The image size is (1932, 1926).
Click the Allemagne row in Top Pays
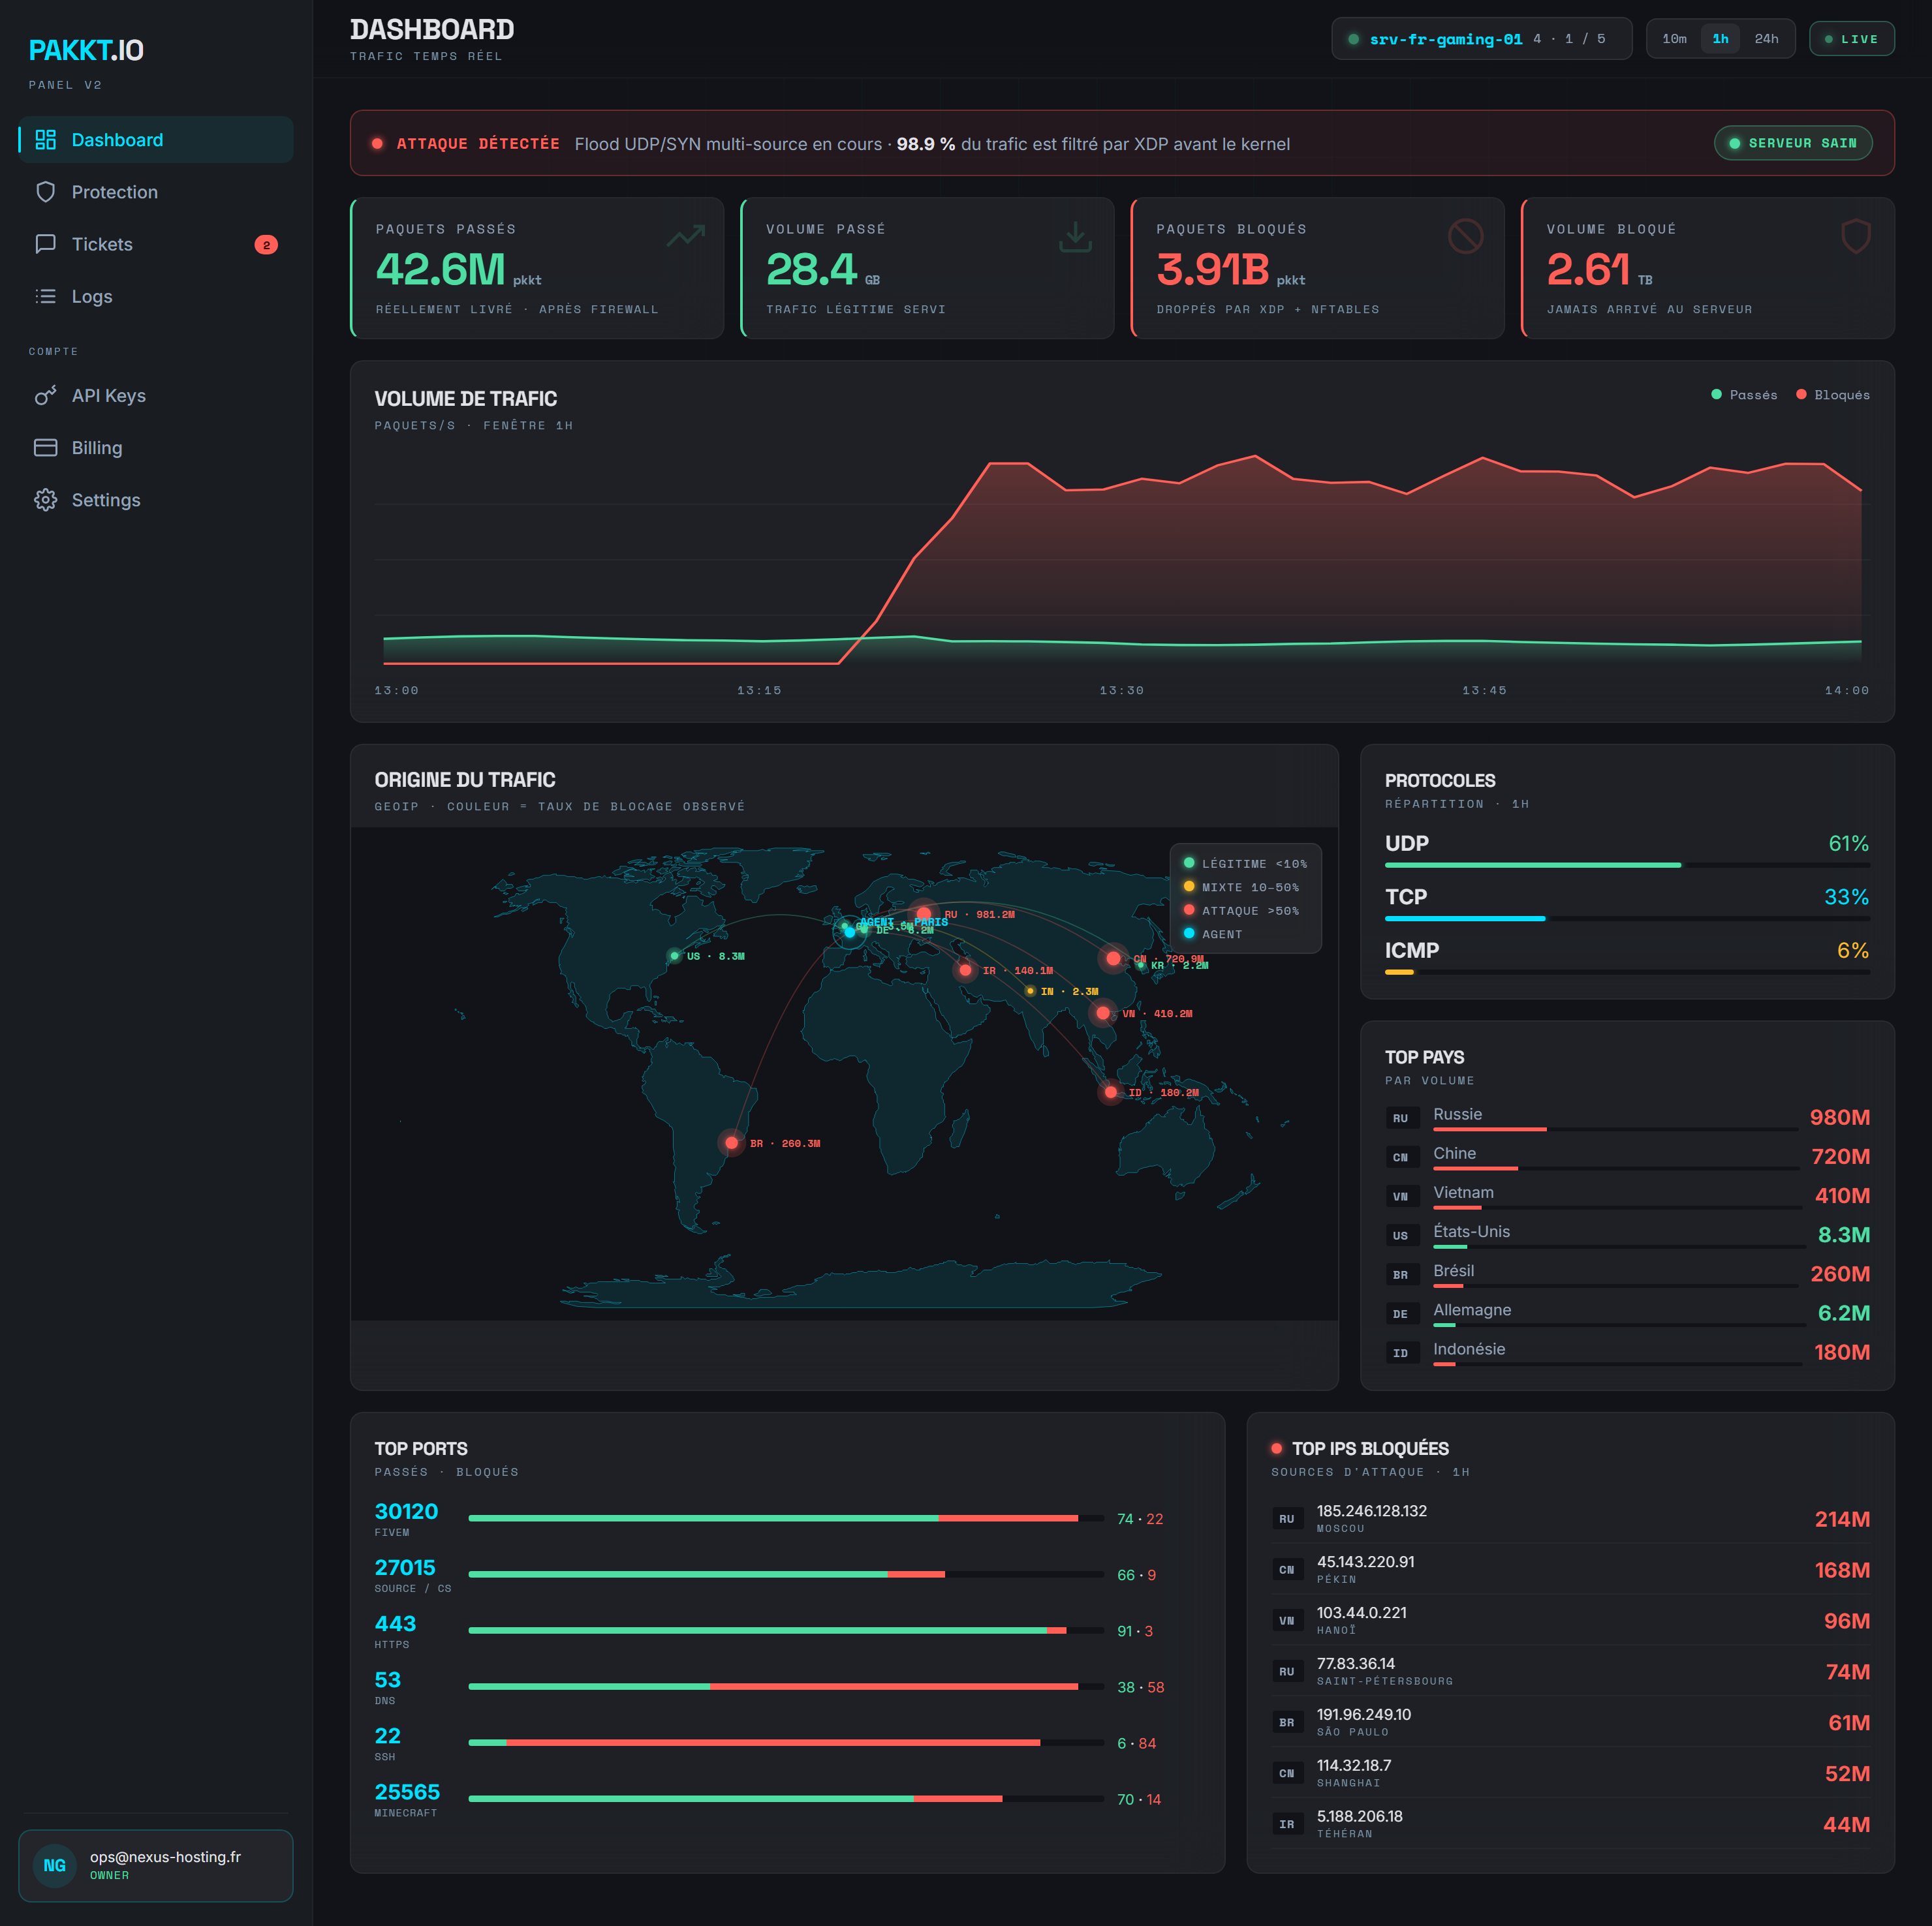1627,1313
